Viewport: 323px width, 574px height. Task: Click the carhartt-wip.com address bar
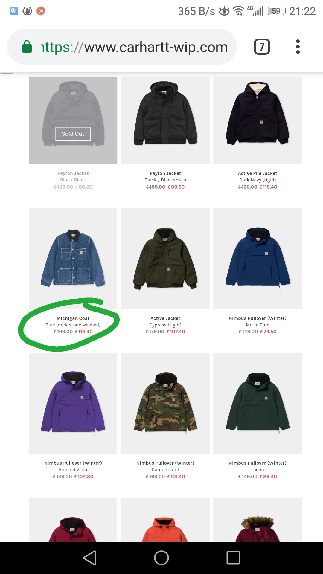pyautogui.click(x=122, y=47)
